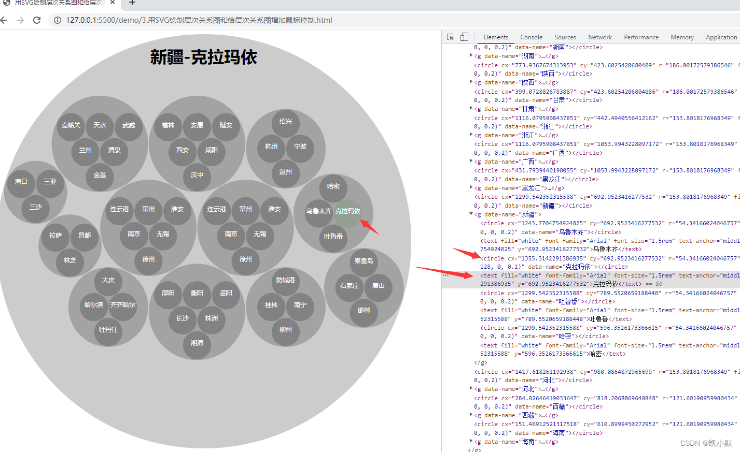Open the Application tab
The image size is (740, 452).
pos(721,37)
